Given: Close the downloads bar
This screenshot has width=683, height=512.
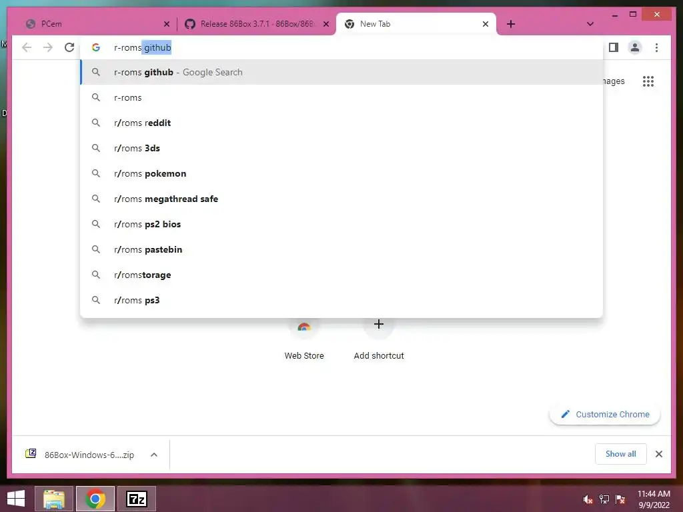Looking at the screenshot, I should click(x=658, y=454).
